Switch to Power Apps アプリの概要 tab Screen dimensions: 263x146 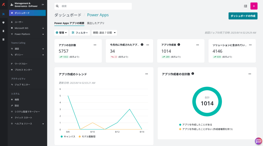click(69, 23)
